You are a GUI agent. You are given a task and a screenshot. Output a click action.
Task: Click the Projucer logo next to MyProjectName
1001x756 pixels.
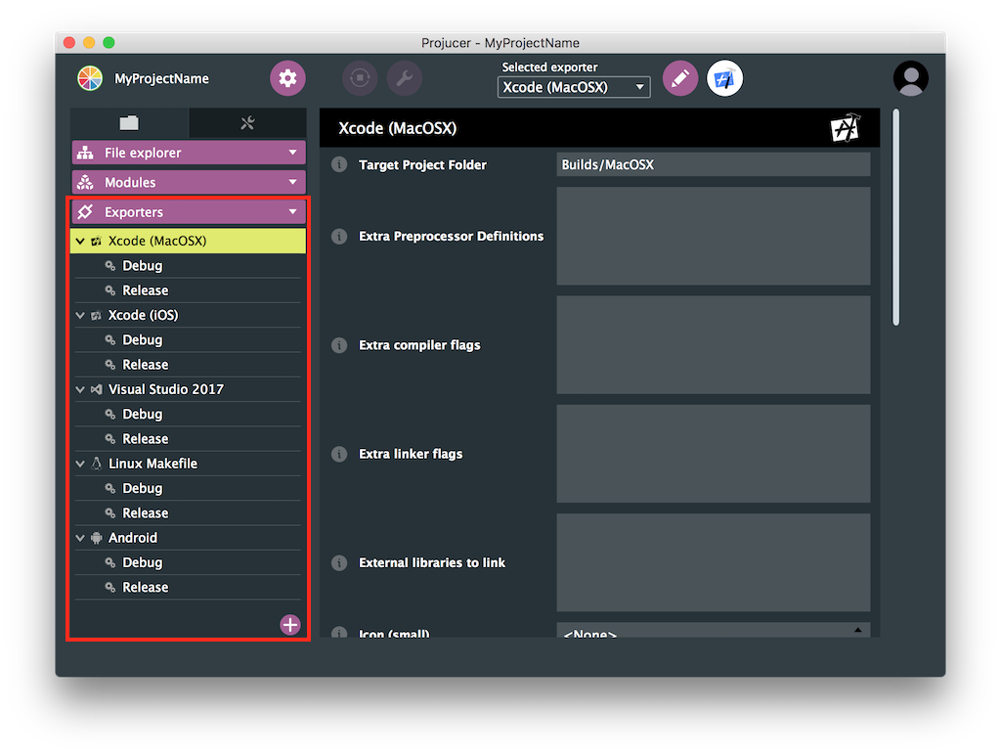(90, 78)
